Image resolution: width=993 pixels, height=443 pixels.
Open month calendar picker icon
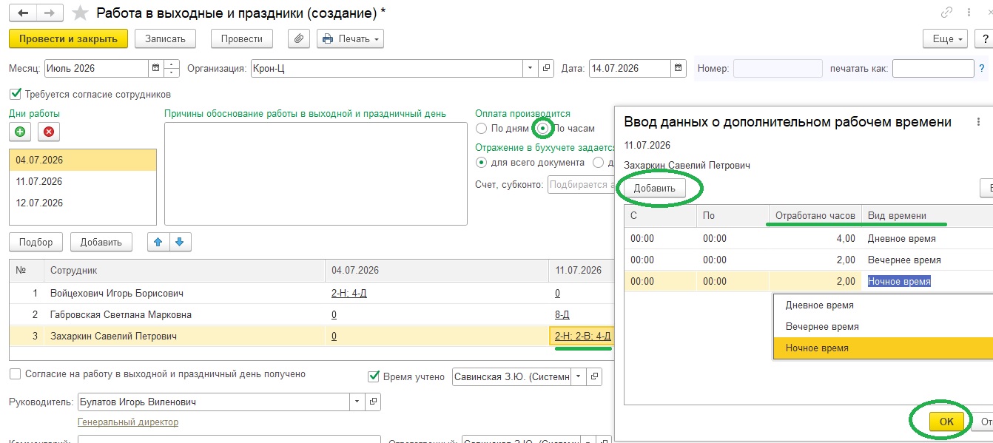[155, 68]
